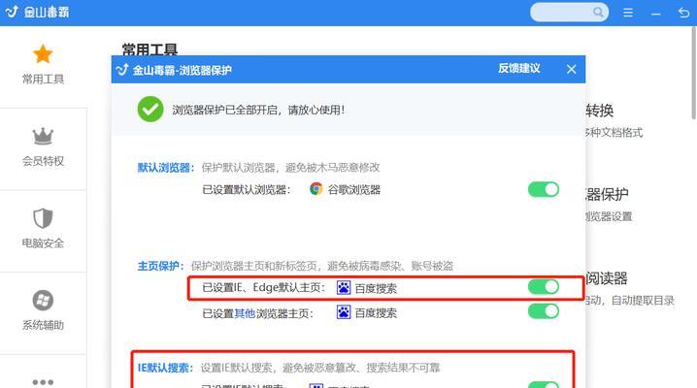Click the 主页保护 section label
Viewport: 697px width, 388px height.
(x=160, y=266)
